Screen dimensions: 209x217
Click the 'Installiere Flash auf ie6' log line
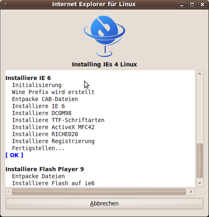pyautogui.click(x=53, y=183)
